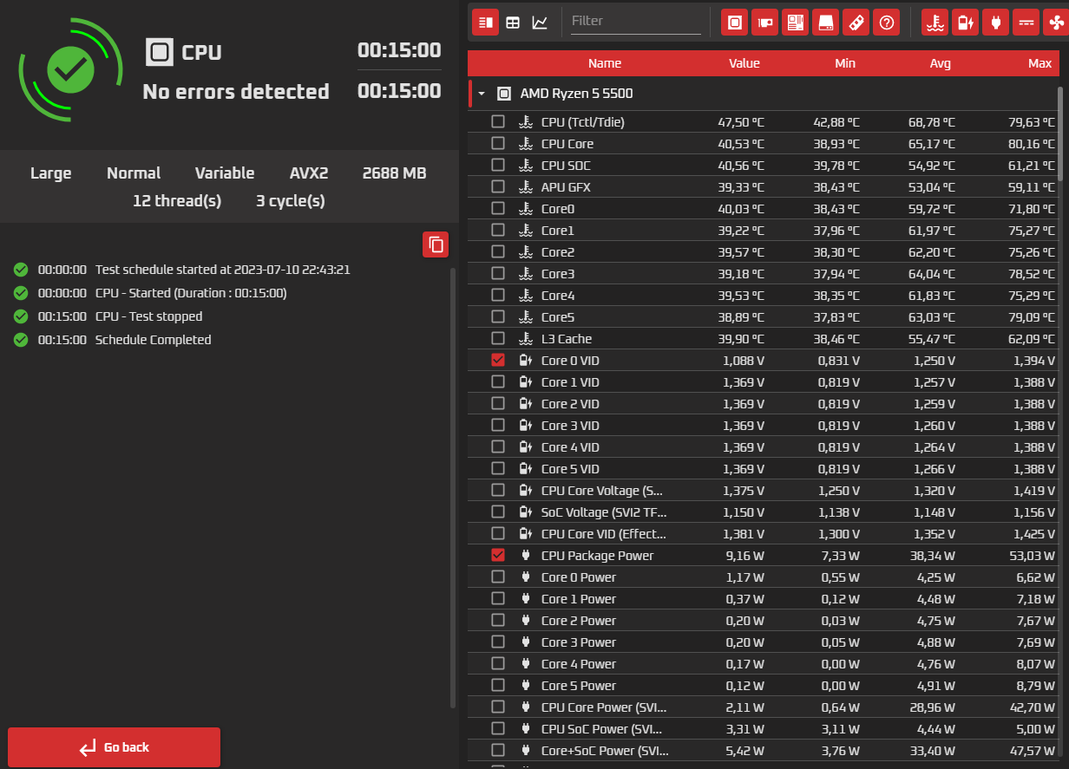Click the CPU chip icon in the test header
1069x769 pixels.
[x=159, y=52]
